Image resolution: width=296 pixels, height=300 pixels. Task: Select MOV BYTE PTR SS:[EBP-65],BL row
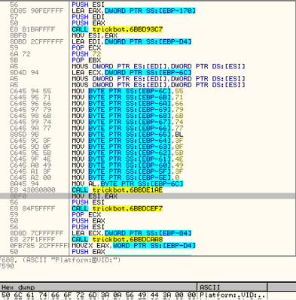point(127,135)
